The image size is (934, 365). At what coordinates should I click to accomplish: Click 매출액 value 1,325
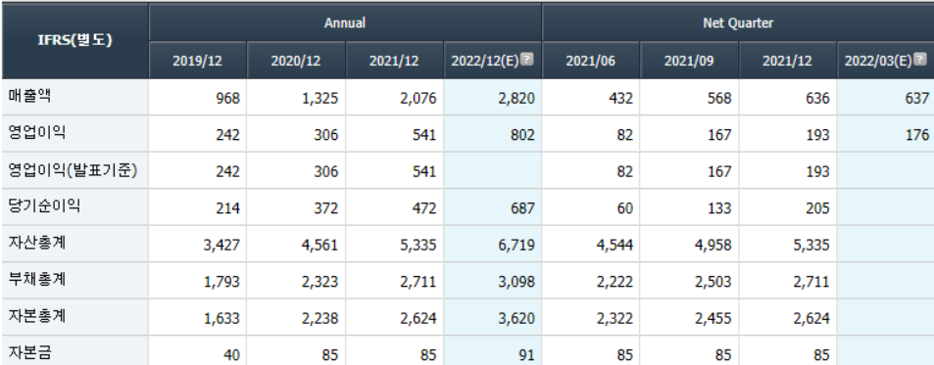click(x=320, y=98)
